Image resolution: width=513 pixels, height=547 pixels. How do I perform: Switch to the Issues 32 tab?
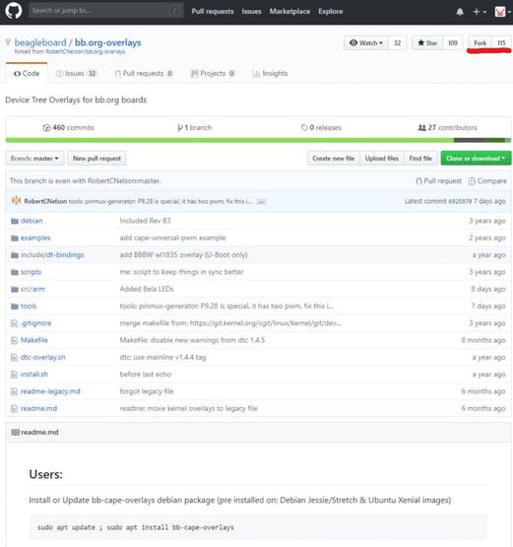point(76,73)
